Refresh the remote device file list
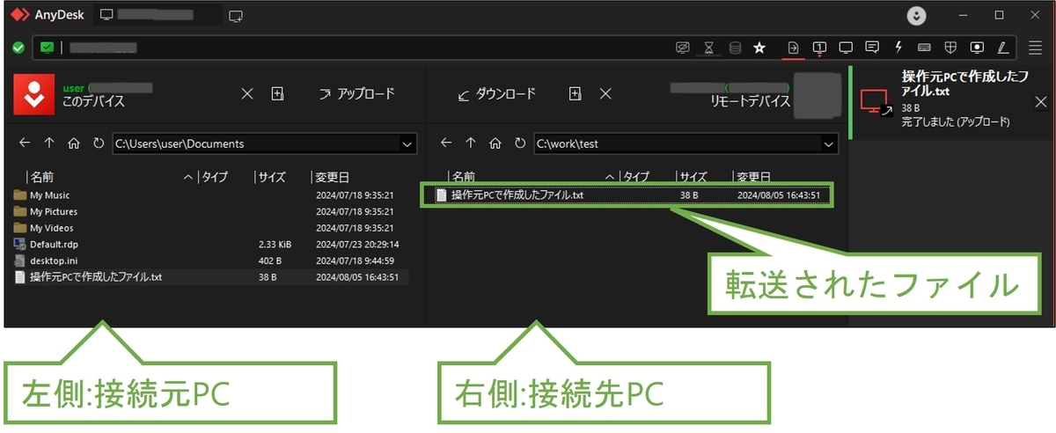This screenshot has width=1056, height=433. pos(520,143)
